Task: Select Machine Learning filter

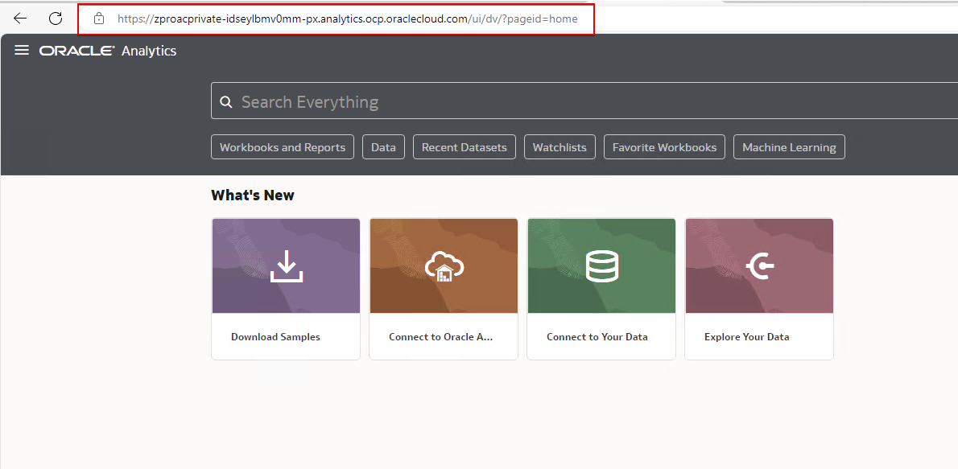Action: (x=790, y=147)
